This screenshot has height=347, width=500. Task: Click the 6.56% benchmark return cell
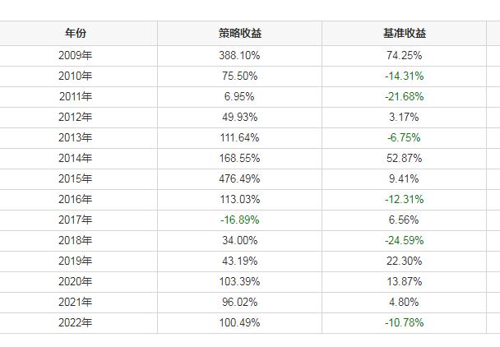[403, 220]
